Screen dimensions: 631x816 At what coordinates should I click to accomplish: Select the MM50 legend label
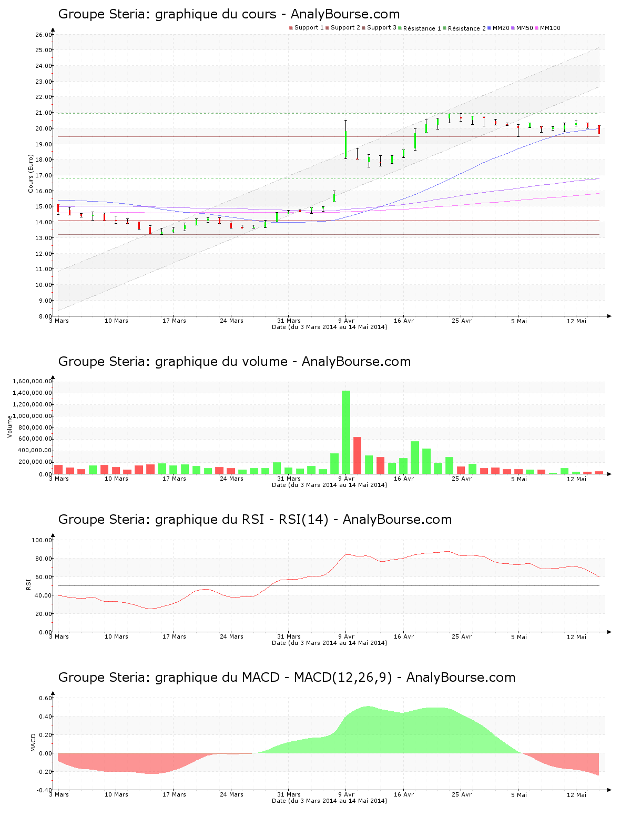click(525, 28)
